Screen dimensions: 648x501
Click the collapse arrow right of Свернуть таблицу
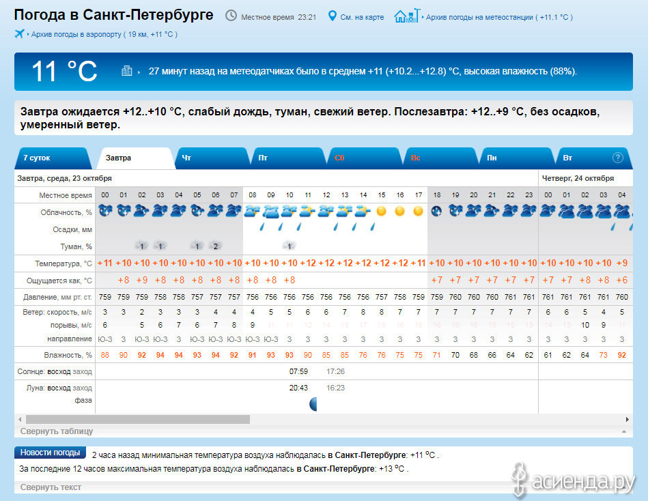point(624,431)
